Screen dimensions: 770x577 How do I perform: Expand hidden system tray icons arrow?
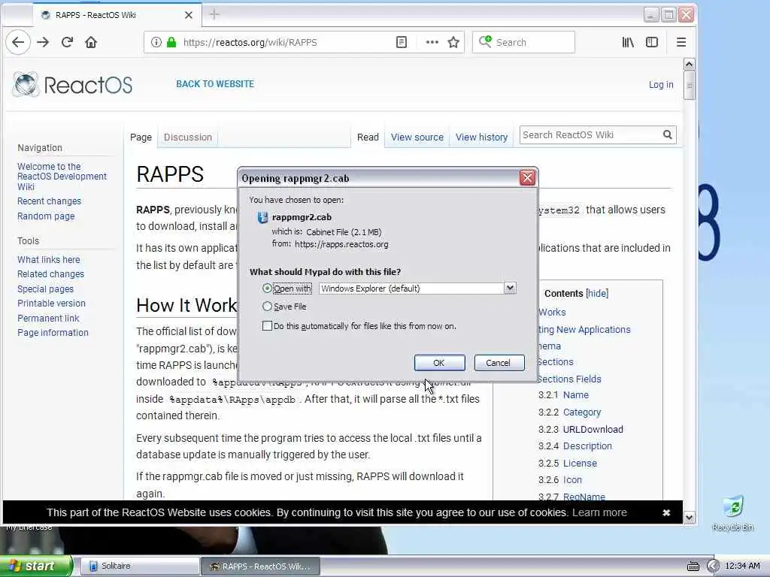(x=713, y=566)
